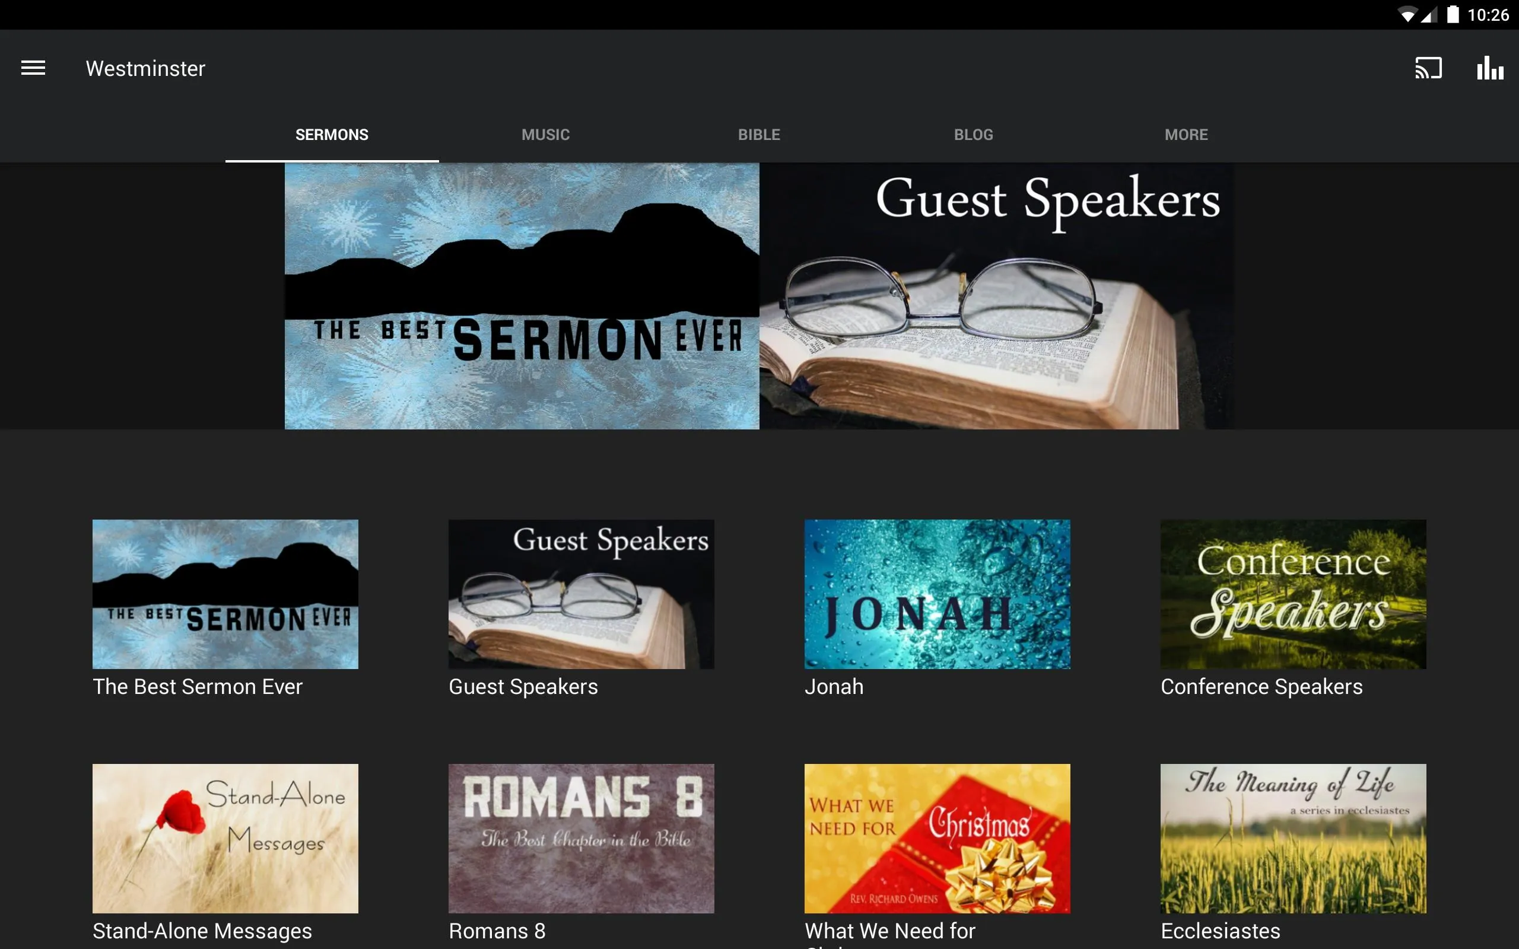Navigate to the BIBLE tab
Screen dimensions: 1519x949
coord(758,133)
